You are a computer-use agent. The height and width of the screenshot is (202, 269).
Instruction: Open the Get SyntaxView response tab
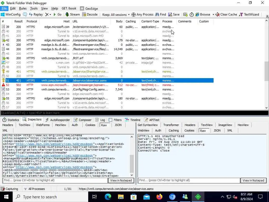click(x=148, y=125)
